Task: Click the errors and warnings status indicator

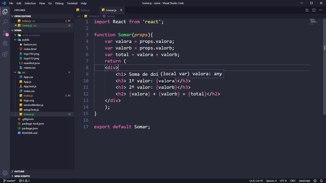Action: click(x=24, y=181)
